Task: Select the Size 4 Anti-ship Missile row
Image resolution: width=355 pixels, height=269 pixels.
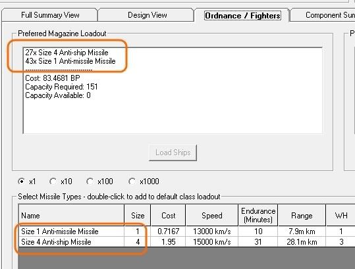Action: point(186,242)
